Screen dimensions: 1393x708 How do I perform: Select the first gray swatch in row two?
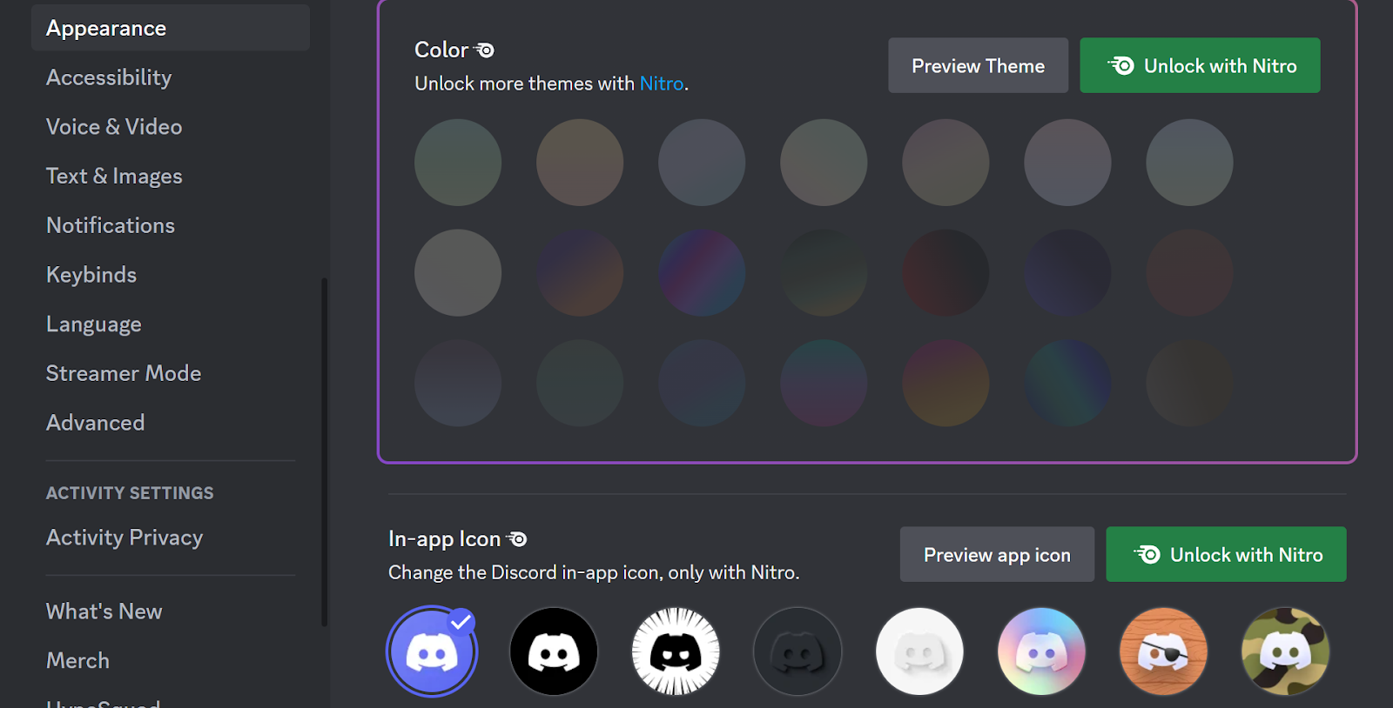coord(458,272)
